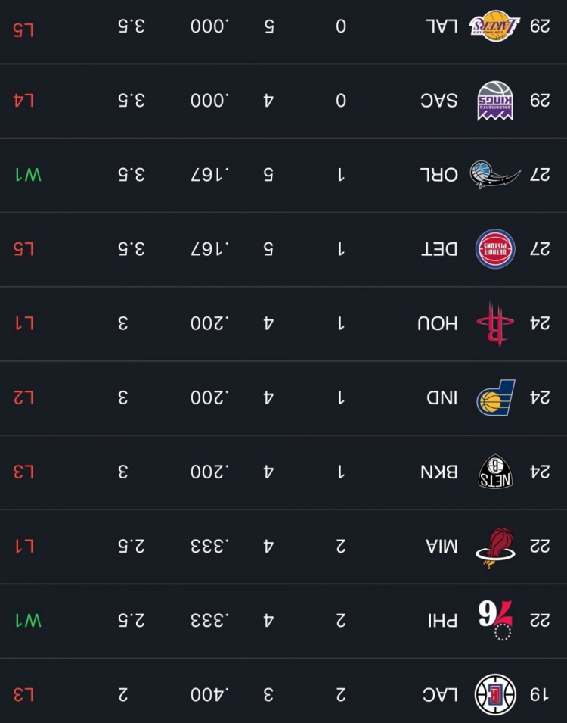The width and height of the screenshot is (567, 723).
Task: Tap the Miami Heat logo
Action: [x=495, y=547]
